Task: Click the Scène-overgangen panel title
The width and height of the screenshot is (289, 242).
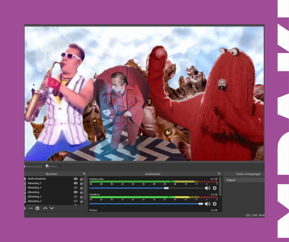Action: click(248, 174)
